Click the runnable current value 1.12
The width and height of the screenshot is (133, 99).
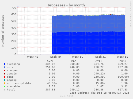pos(52,86)
